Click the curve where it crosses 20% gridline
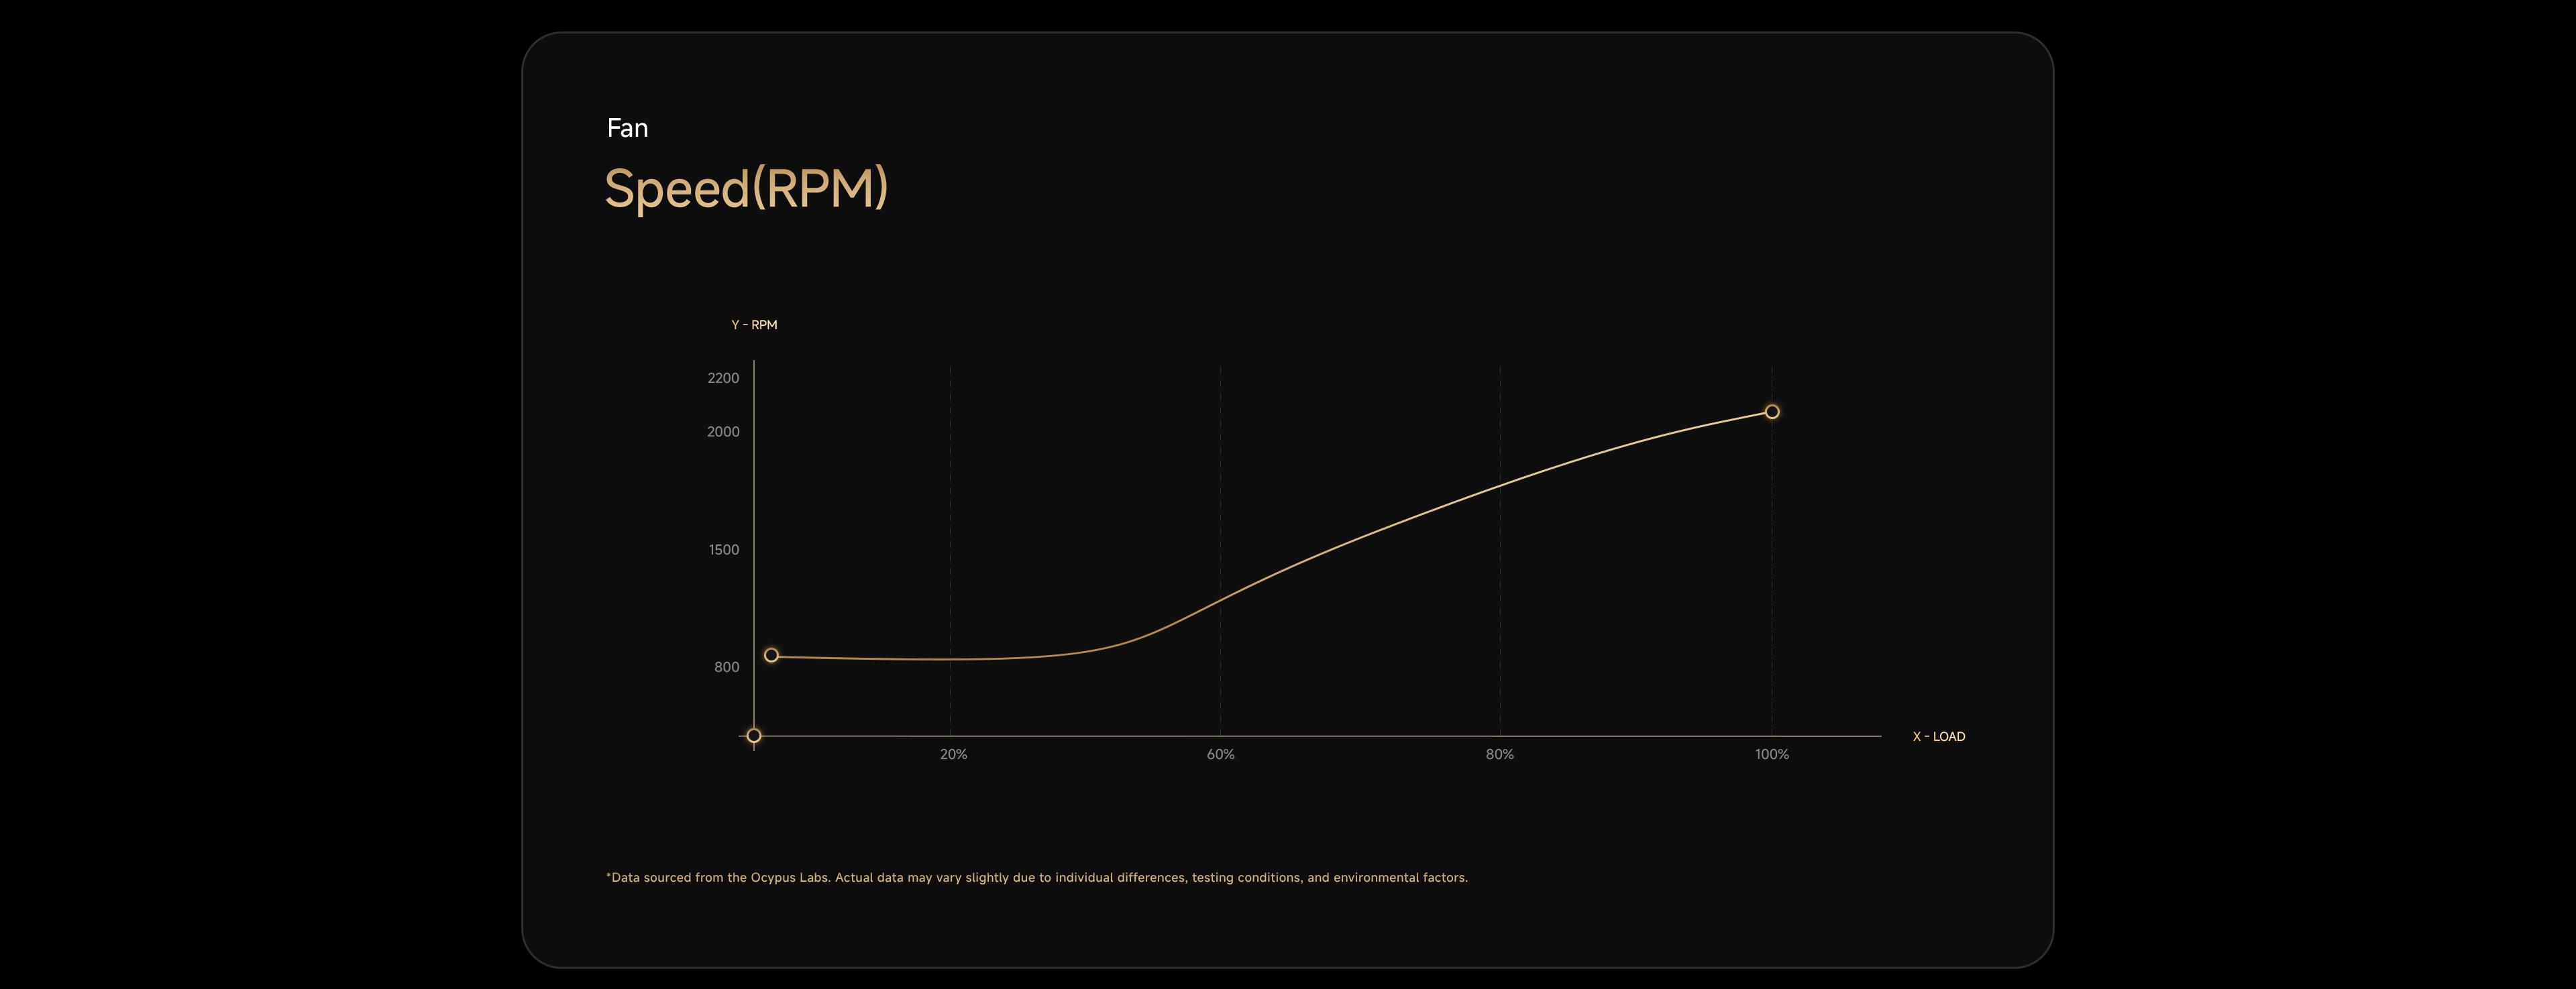The width and height of the screenshot is (2576, 989). point(950,659)
